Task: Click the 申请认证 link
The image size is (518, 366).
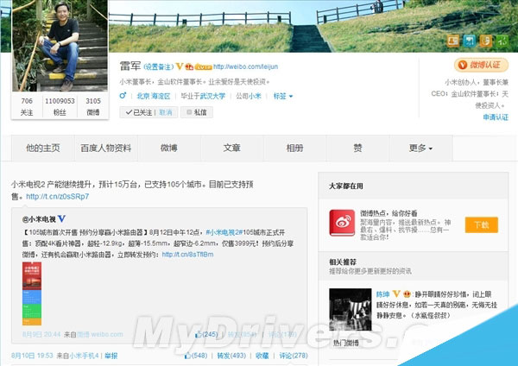Action: pyautogui.click(x=496, y=117)
